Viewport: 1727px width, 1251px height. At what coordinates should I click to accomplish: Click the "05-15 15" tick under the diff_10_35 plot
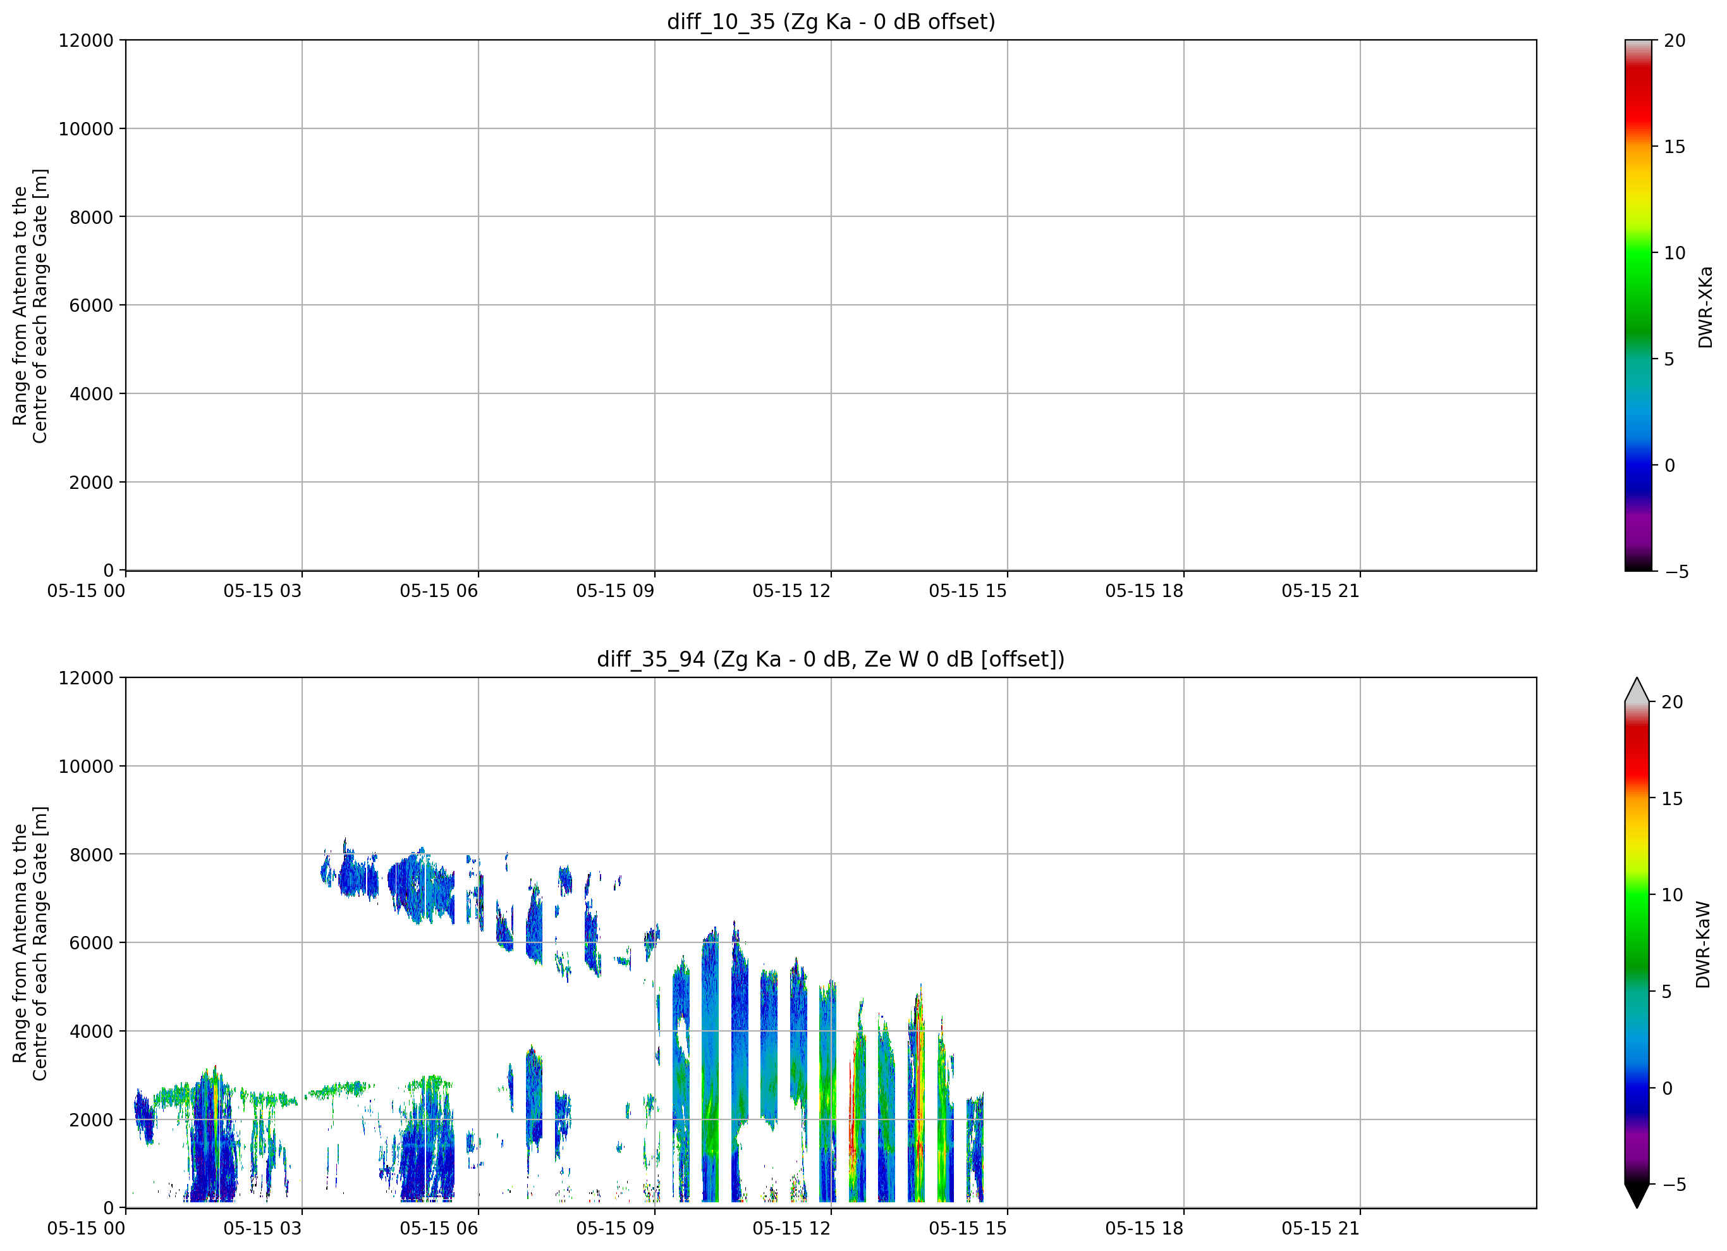coord(968,591)
